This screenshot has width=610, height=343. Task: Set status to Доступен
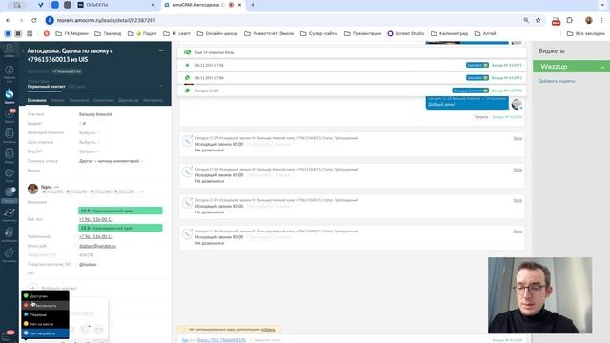pyautogui.click(x=45, y=296)
